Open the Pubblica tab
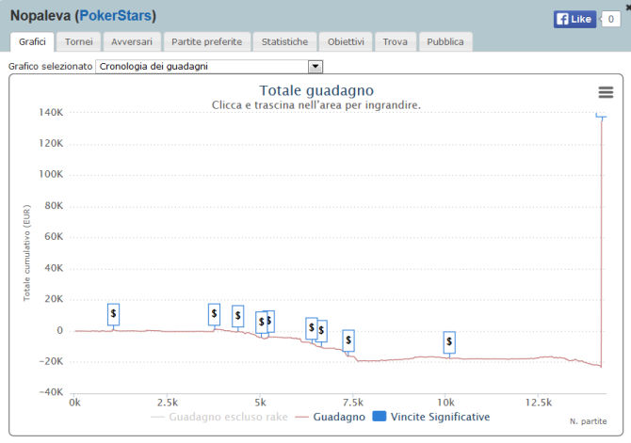Viewport: 631px width, 443px height. 445,41
